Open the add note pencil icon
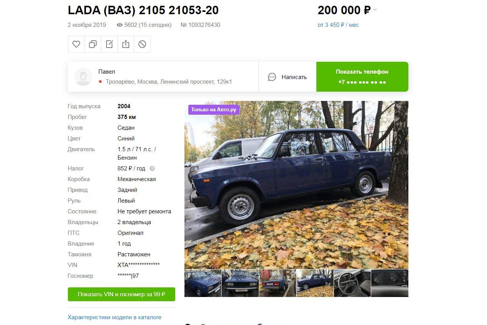The image size is (487, 325). 109,44
